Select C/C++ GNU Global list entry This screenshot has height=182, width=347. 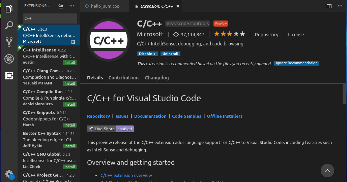coord(49,160)
